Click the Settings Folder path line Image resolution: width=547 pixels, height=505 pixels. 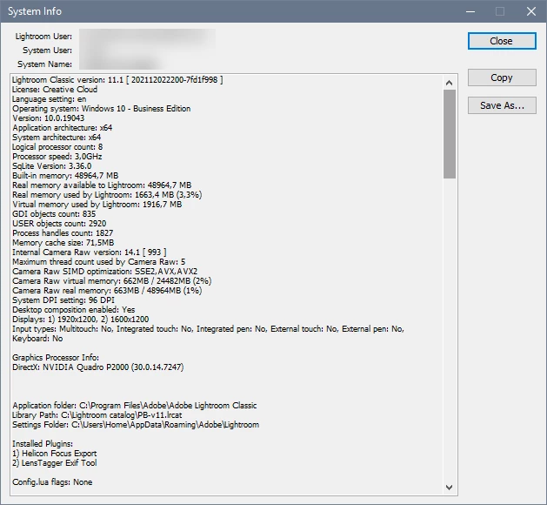pyautogui.click(x=136, y=425)
